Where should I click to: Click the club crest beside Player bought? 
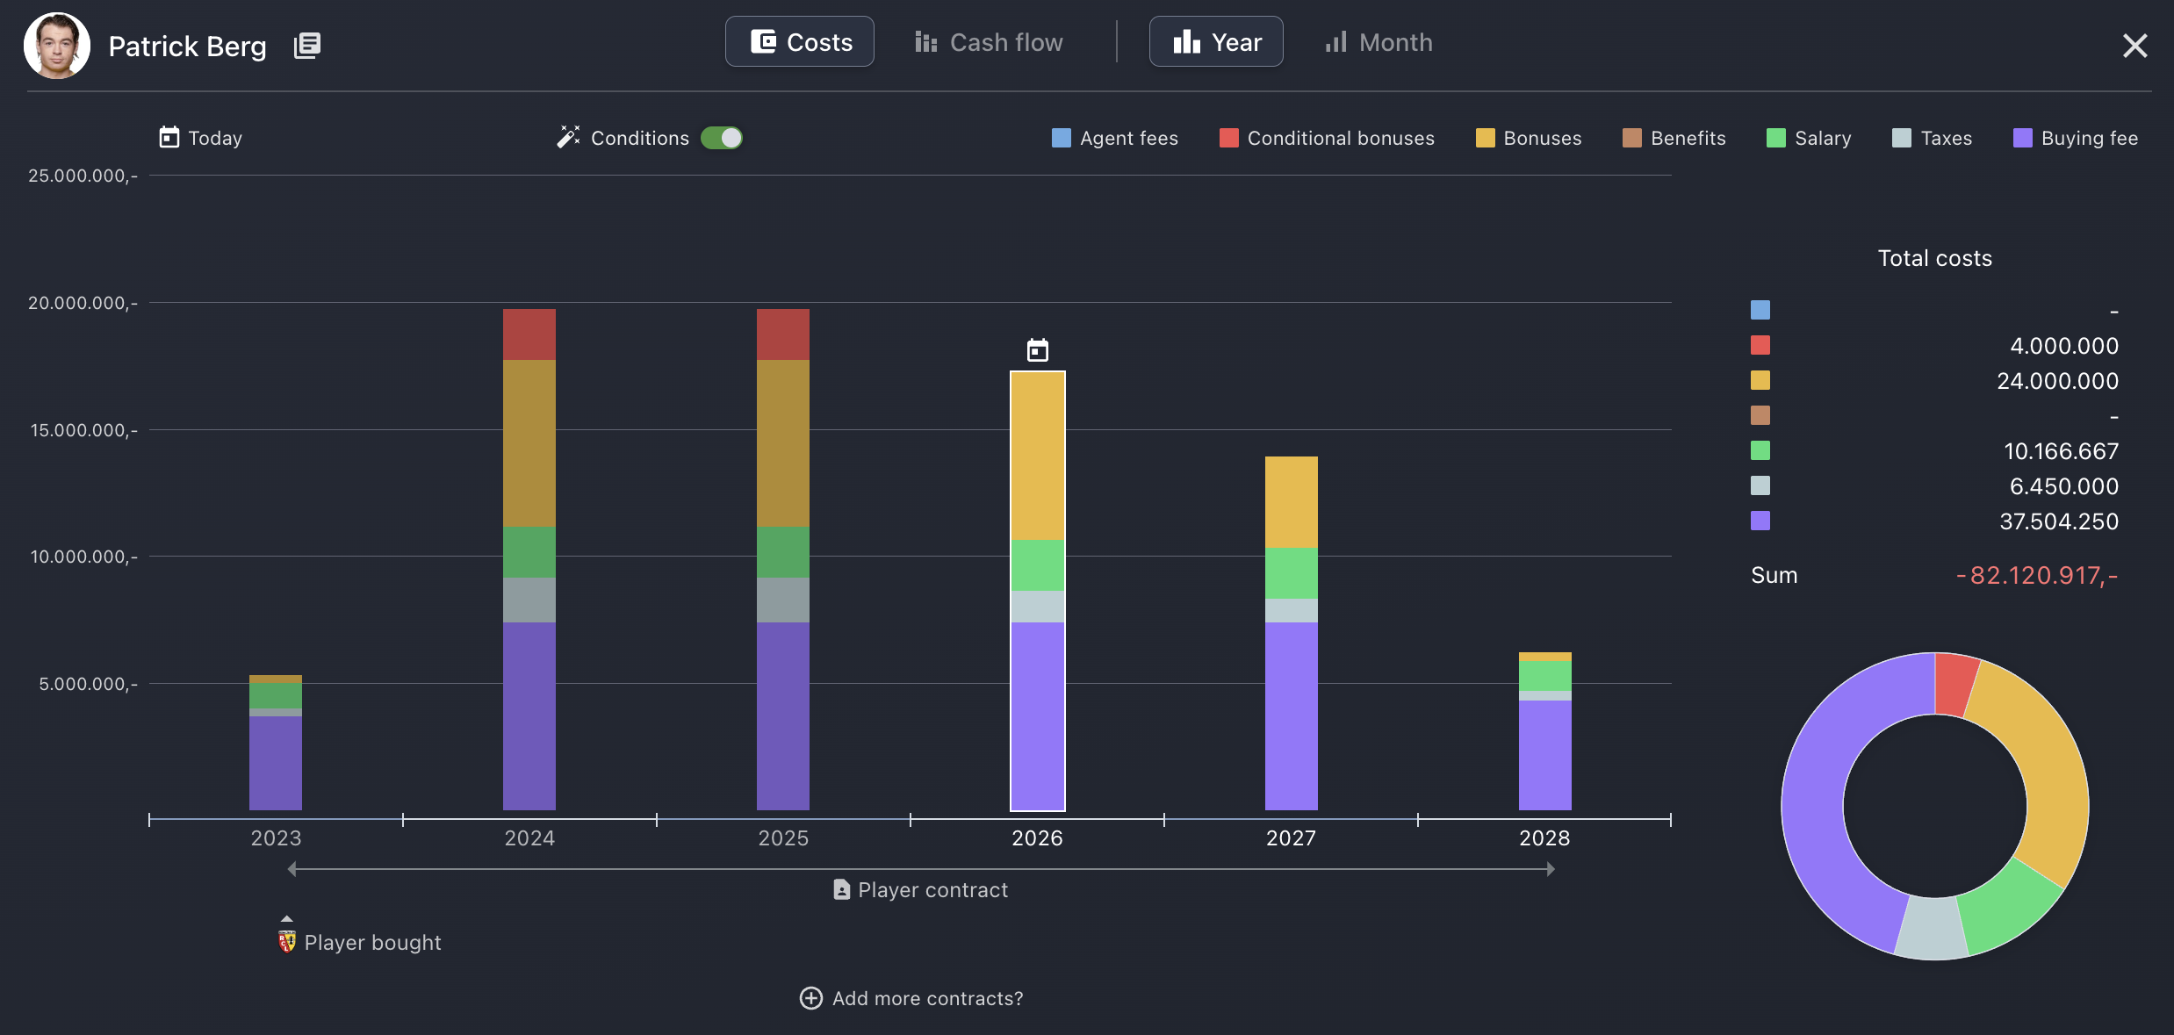click(287, 942)
